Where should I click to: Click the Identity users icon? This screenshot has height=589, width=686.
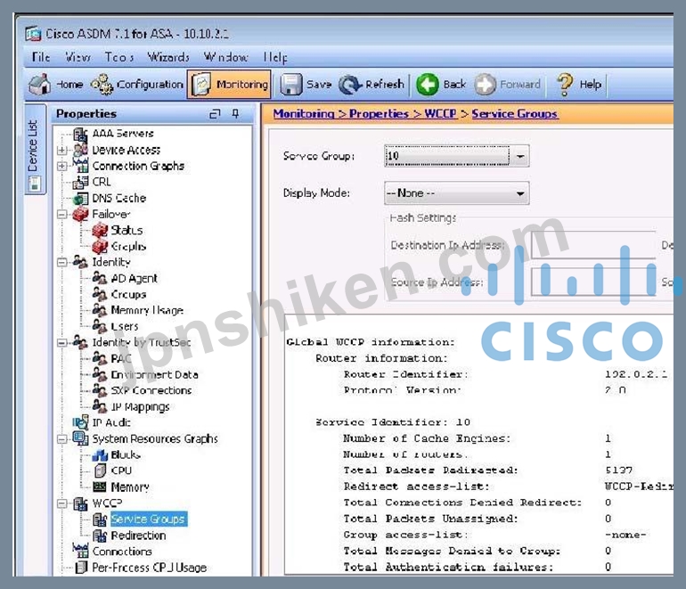(80, 262)
